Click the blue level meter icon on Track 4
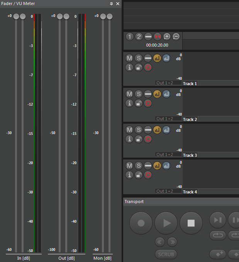239x262 pixels. 166,166
